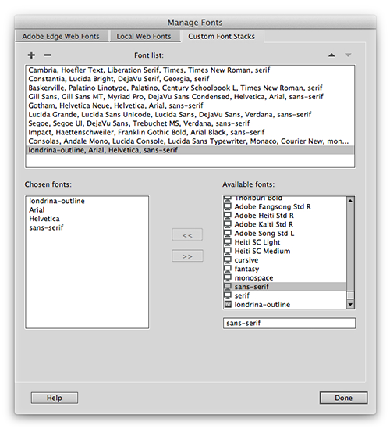Select the Baskerville, Palatino Linotype font stack
This screenshot has width=390, height=429.
[190, 88]
